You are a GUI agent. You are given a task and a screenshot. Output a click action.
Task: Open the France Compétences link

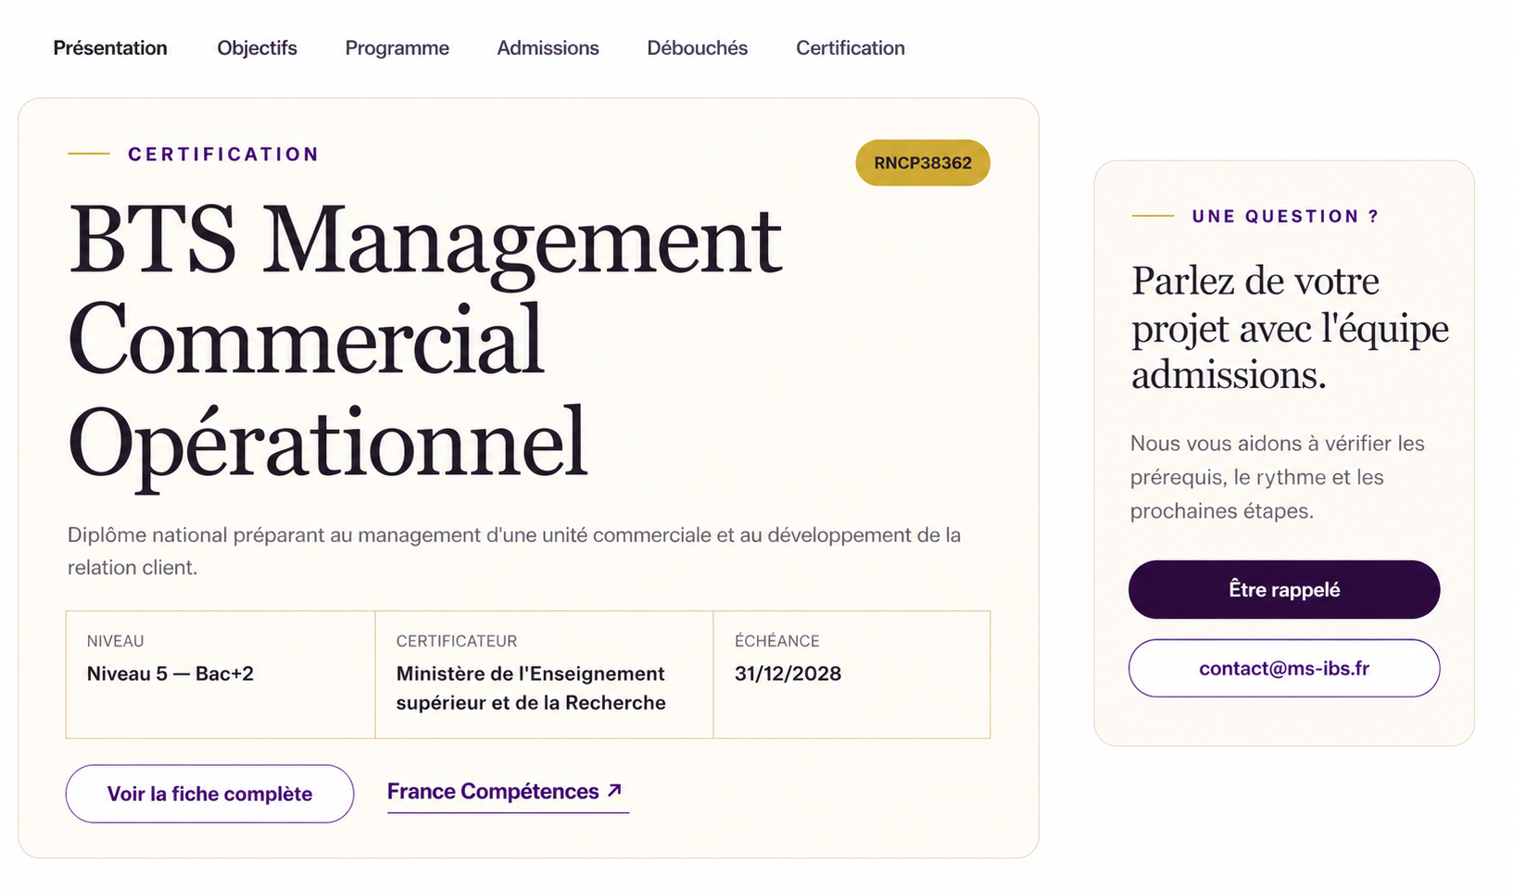[508, 792]
